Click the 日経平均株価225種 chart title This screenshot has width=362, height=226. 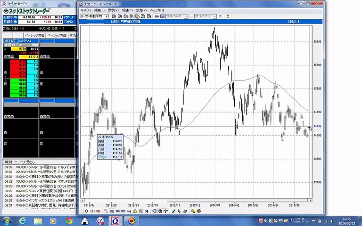125,22
